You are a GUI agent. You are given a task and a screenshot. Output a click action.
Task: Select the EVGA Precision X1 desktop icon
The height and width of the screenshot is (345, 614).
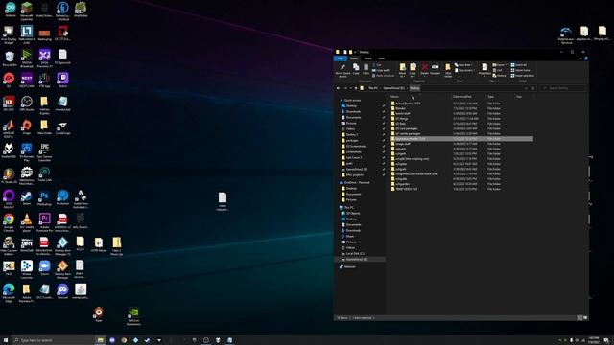(x=44, y=58)
